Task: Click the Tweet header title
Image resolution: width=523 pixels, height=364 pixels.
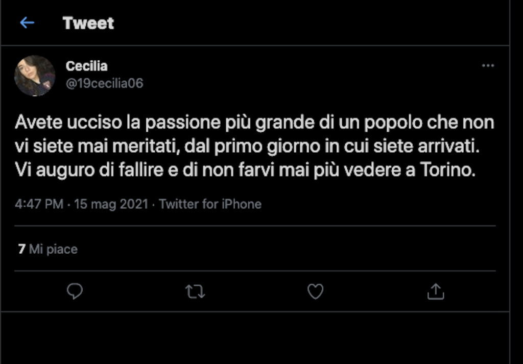Action: pos(88,23)
